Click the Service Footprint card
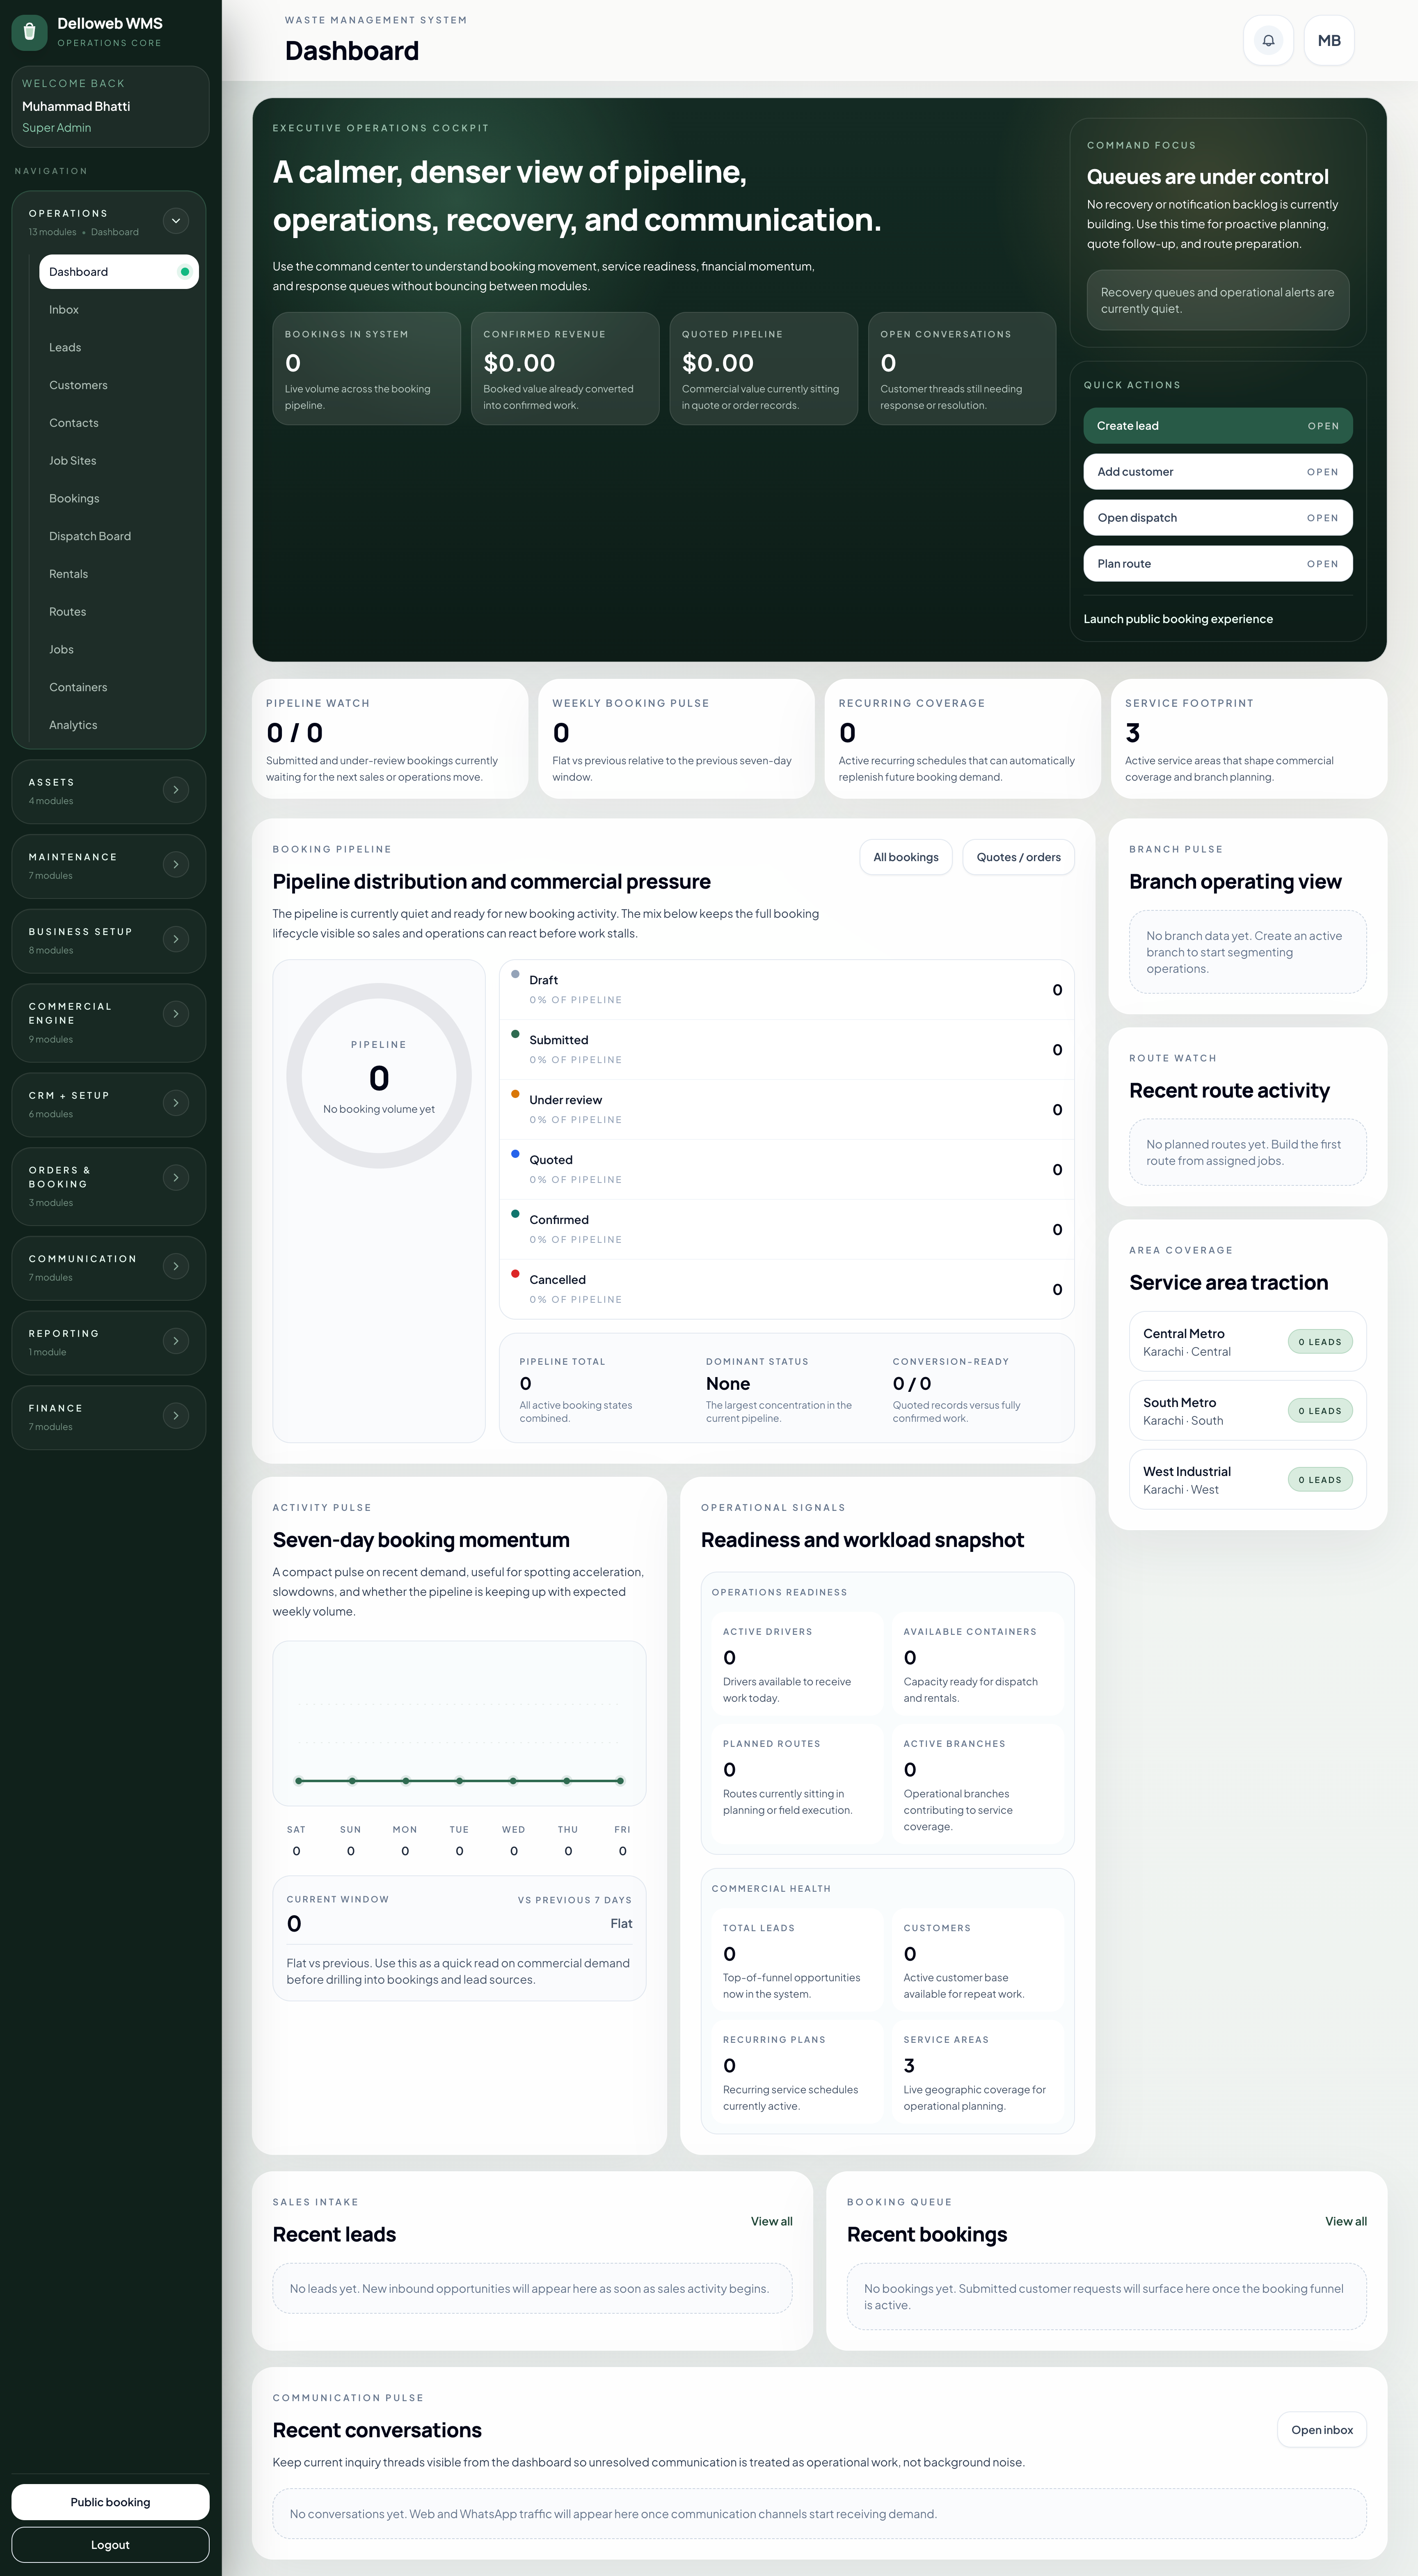 coord(1249,739)
